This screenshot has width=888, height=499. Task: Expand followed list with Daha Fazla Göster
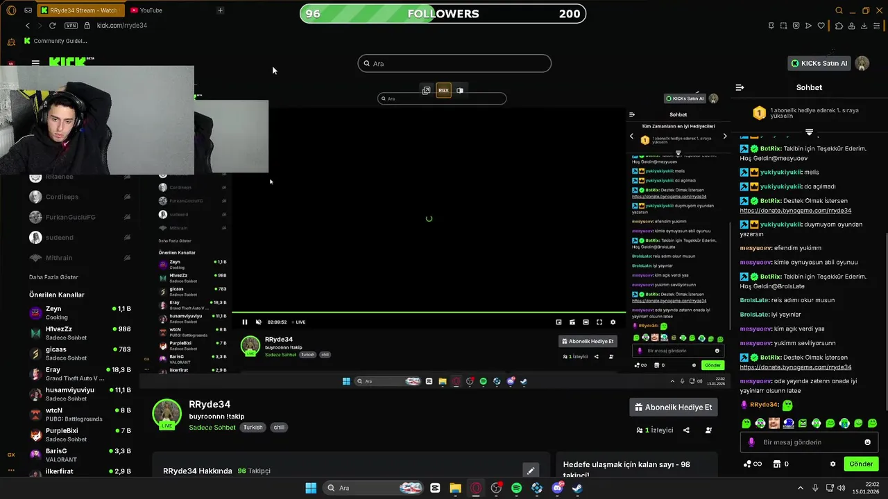[53, 277]
